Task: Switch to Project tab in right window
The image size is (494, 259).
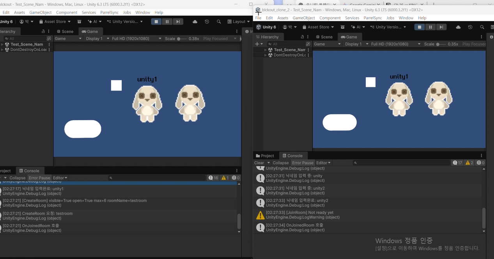Action: point(265,156)
